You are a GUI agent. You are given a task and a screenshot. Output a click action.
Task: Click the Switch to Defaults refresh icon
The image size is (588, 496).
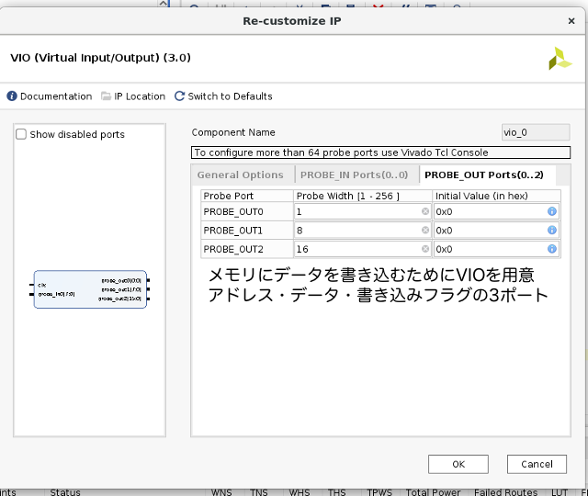180,96
